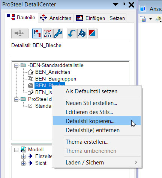Expand the Sicht tree node
162x178 pixels.
tap(23, 163)
